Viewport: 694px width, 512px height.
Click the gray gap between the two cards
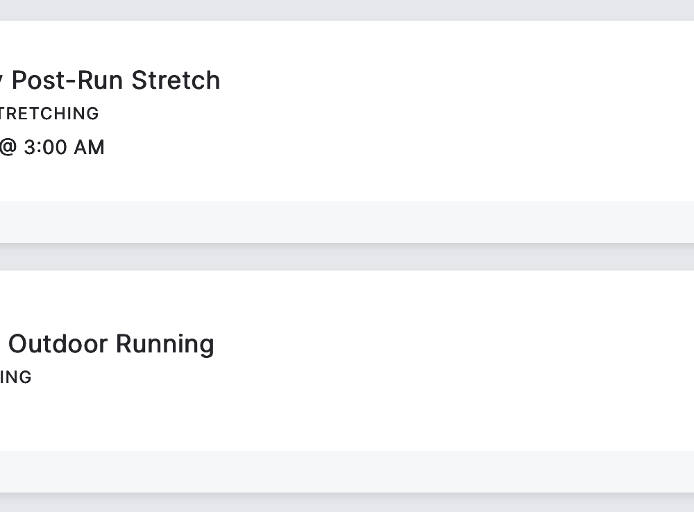347,257
